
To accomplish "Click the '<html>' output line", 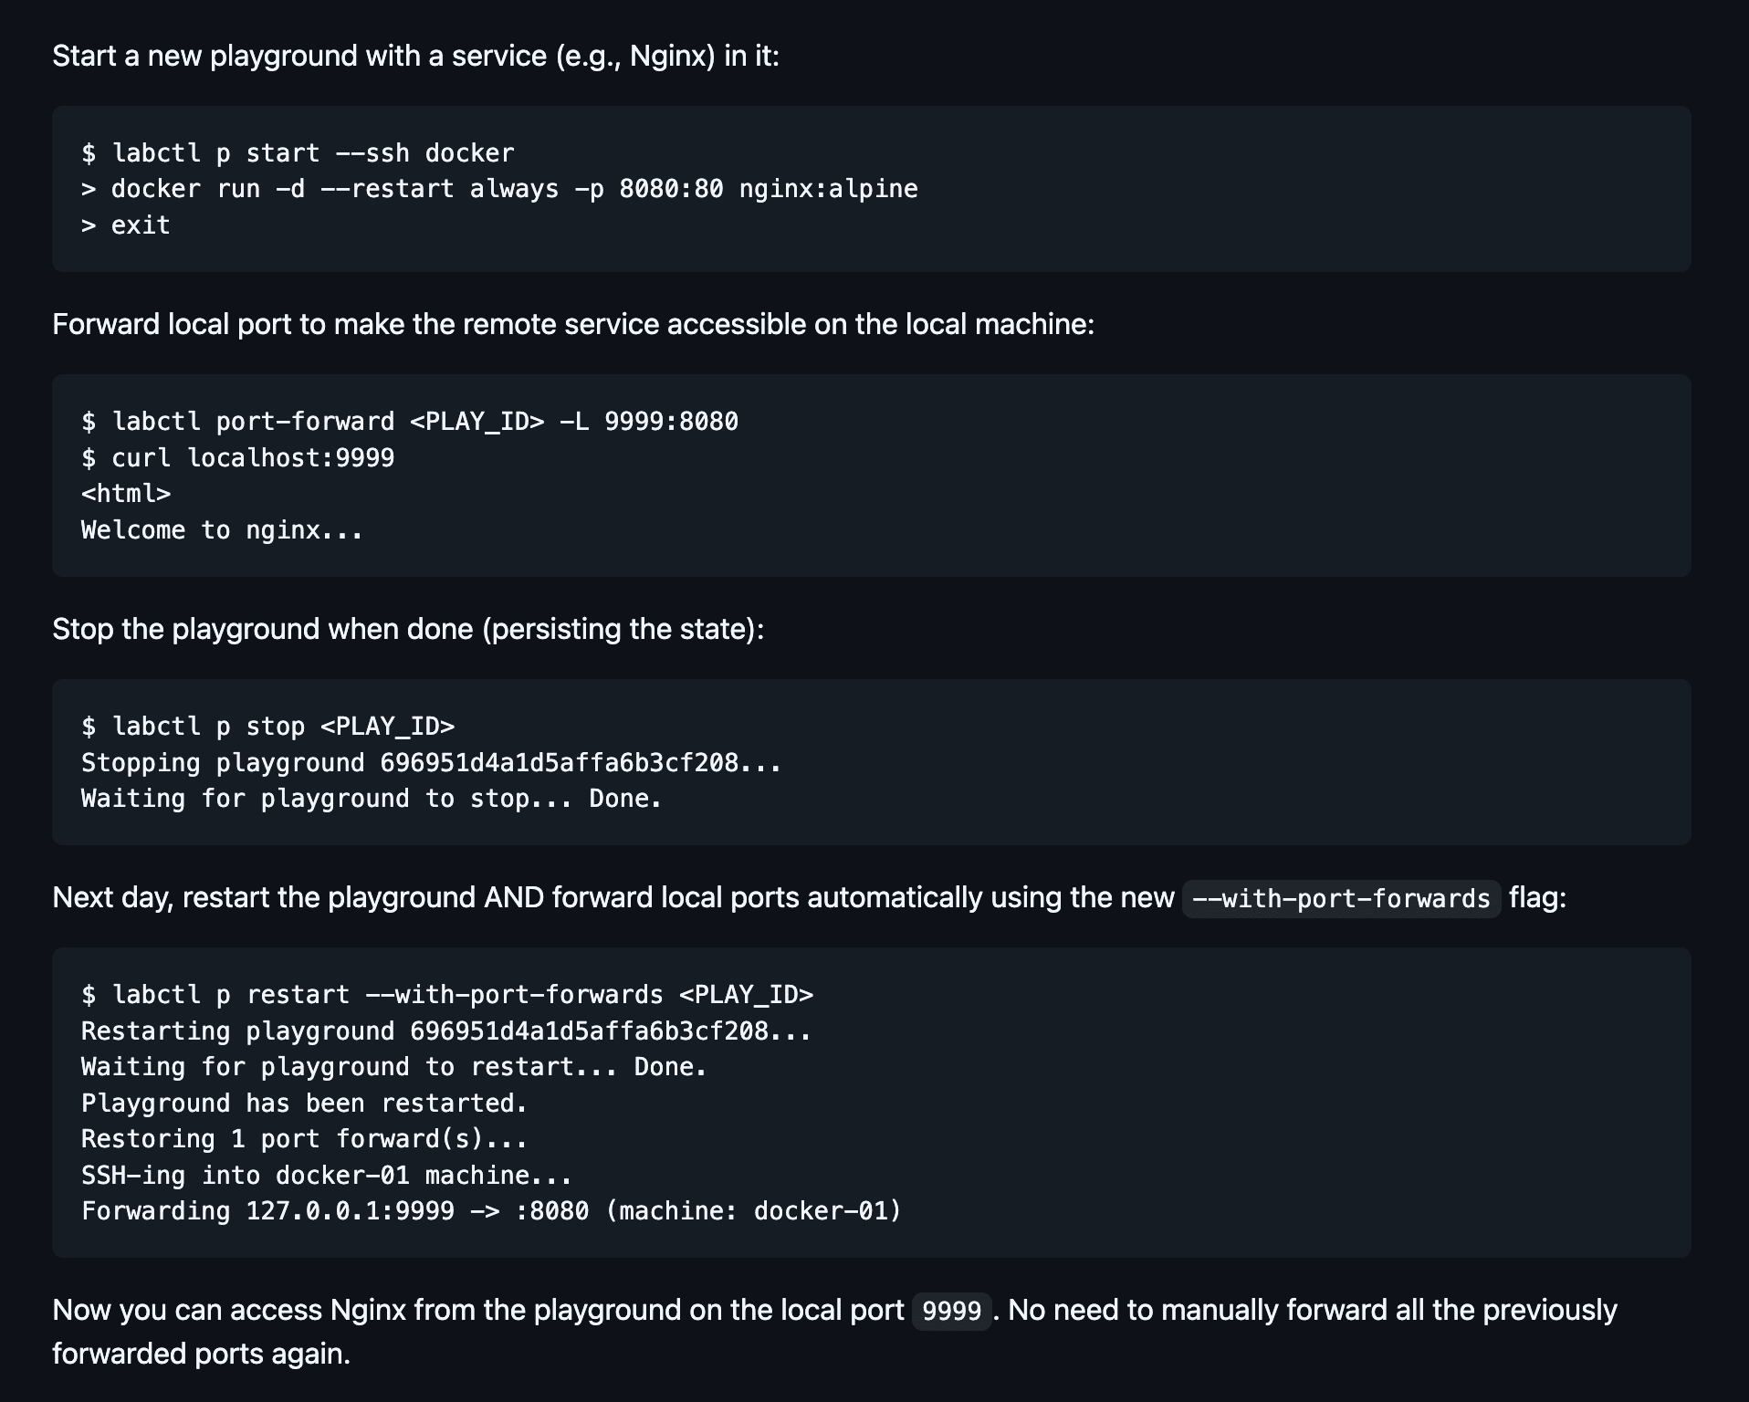I will pos(126,494).
